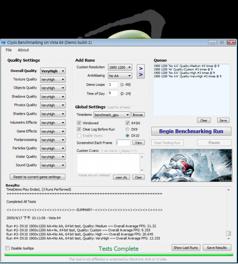Enable the Disable tooltips checkbox

7,248
